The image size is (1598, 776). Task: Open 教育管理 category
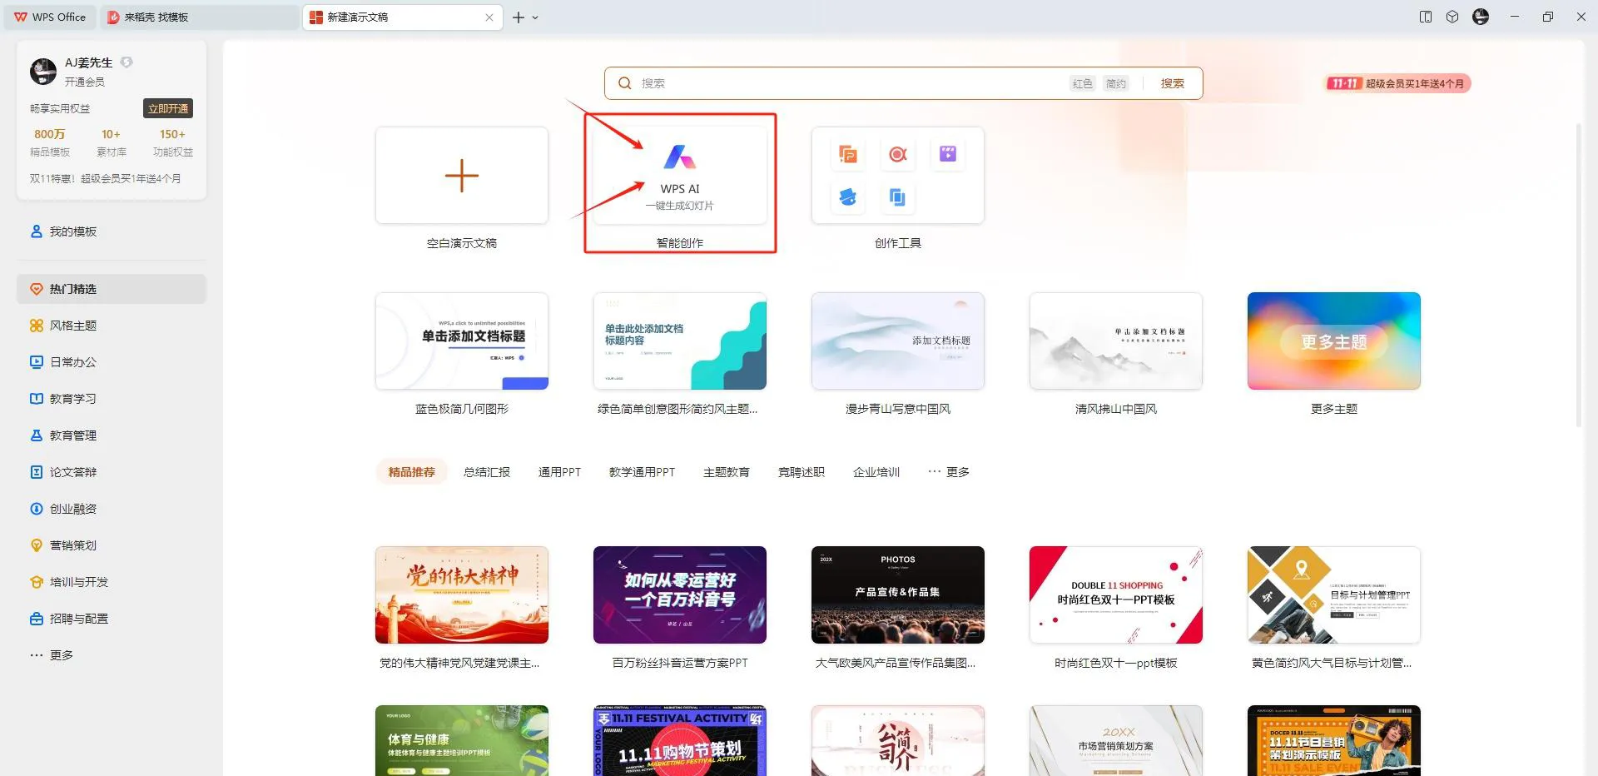point(112,435)
